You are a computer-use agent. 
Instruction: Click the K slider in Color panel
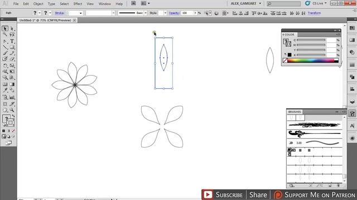[x=311, y=55]
